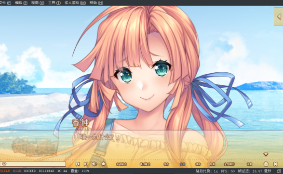Click the speech bubble icon in text bar

coord(4,164)
